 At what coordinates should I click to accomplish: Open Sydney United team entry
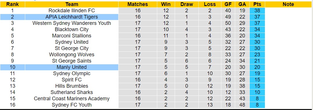pos(72,42)
